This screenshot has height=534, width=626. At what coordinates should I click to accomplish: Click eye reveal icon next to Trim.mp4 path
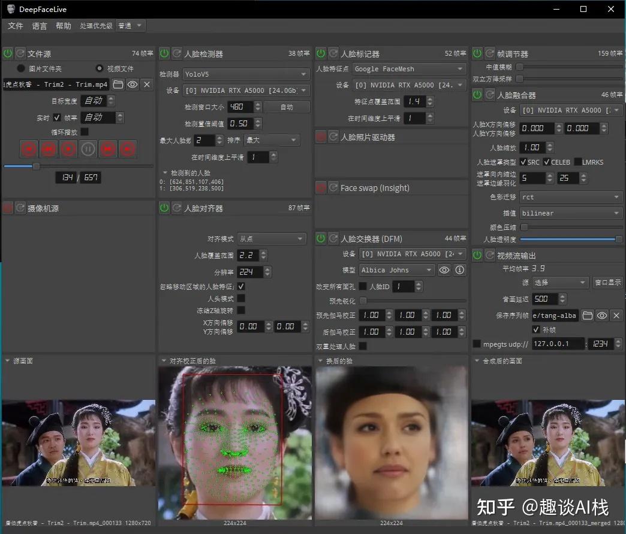[x=133, y=84]
